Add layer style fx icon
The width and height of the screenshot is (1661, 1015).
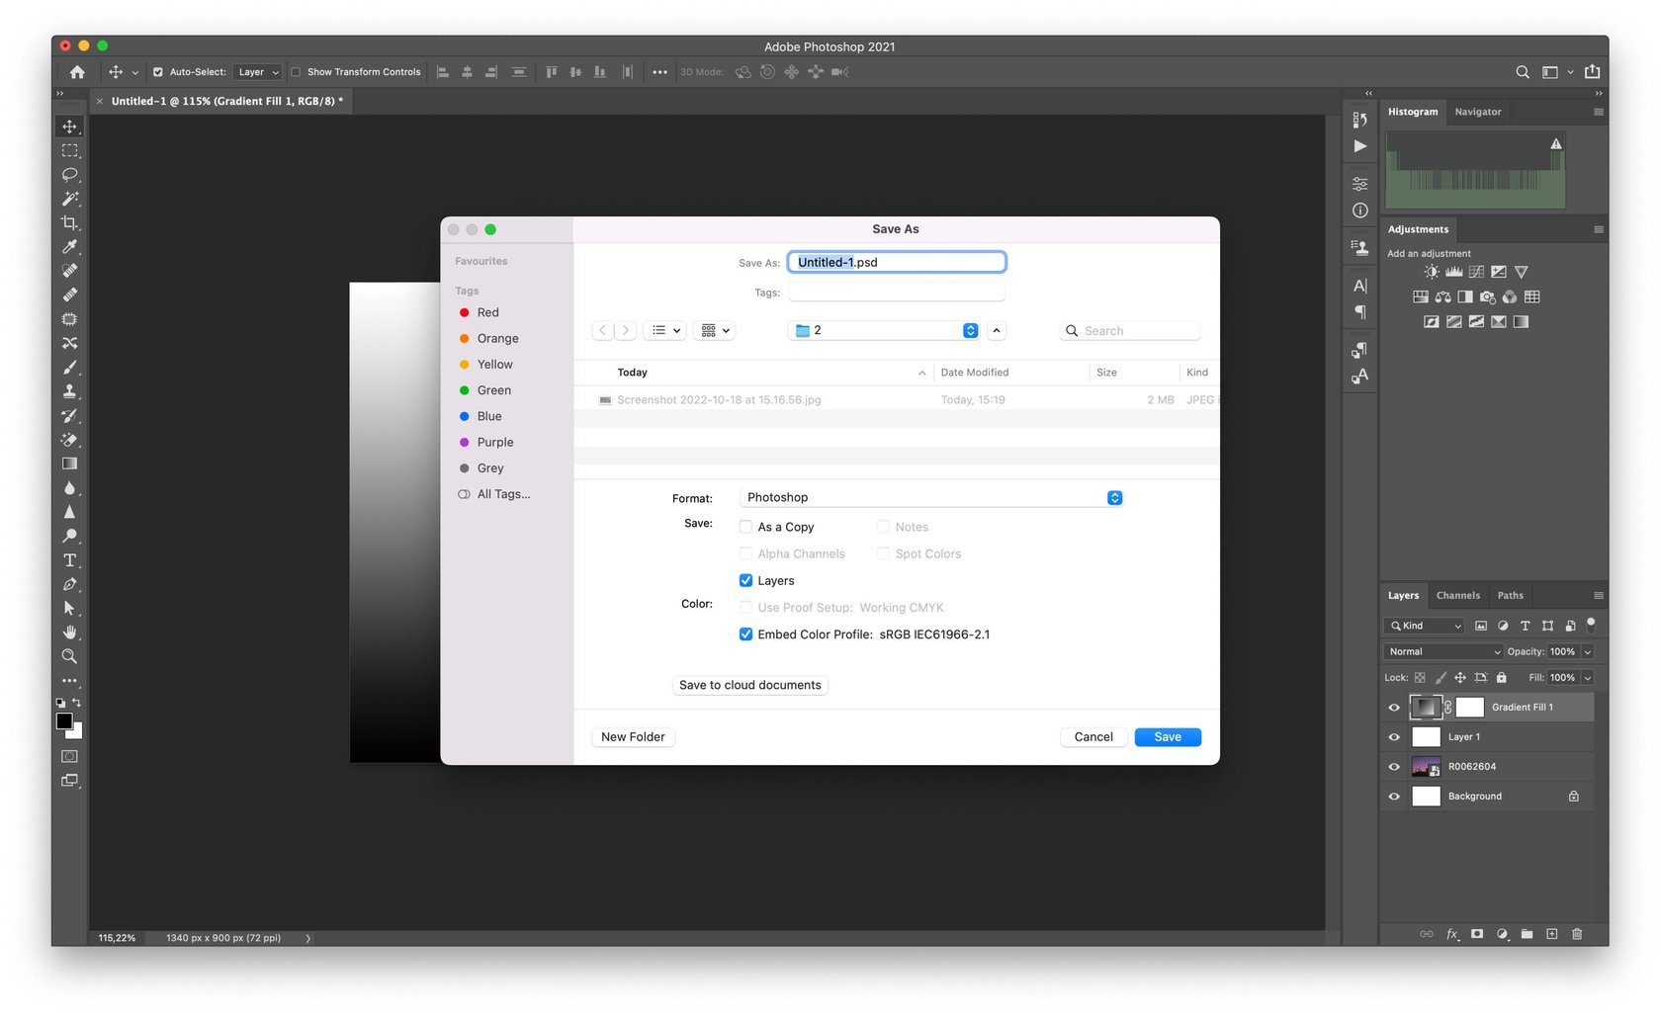[x=1452, y=934]
